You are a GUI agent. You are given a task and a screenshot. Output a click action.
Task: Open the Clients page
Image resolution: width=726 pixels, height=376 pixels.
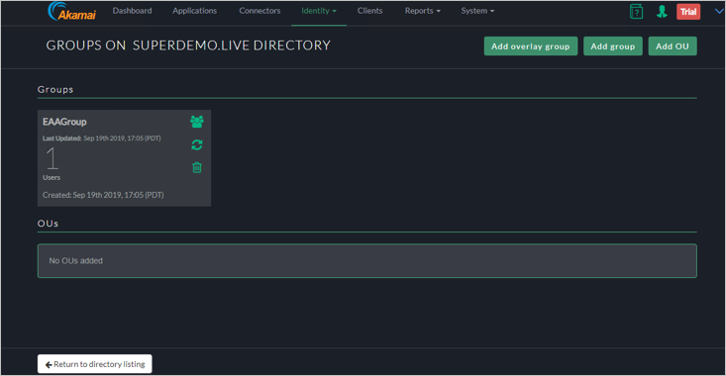(x=370, y=11)
